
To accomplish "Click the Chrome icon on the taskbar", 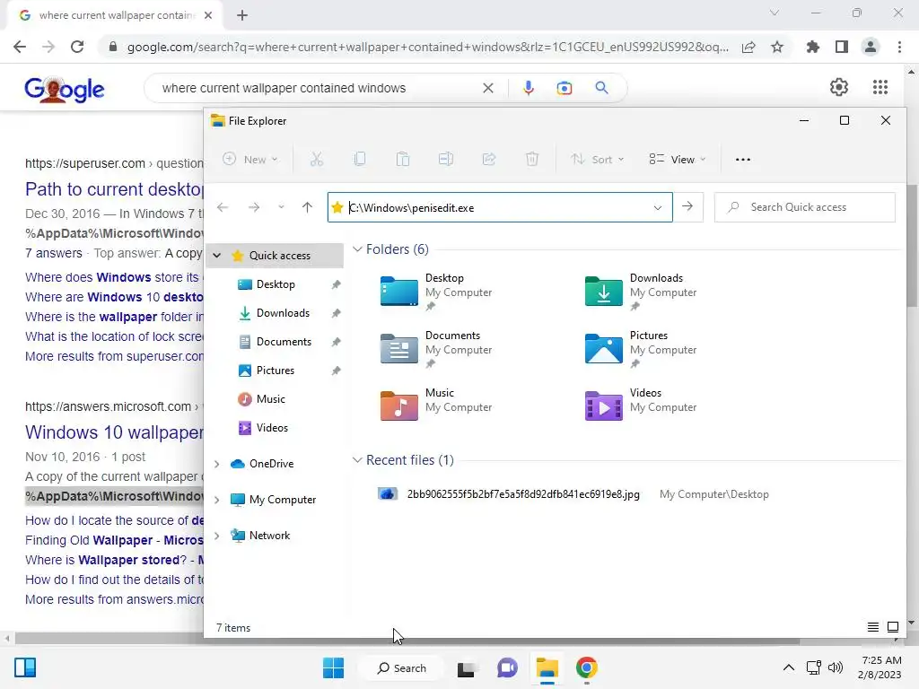I will pos(586,667).
